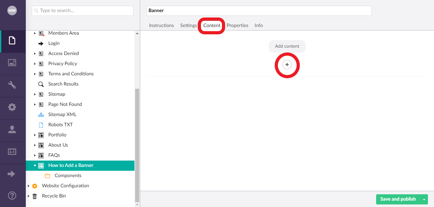The height and width of the screenshot is (207, 434).
Task: Click the plus icon to add content
Action: click(287, 65)
